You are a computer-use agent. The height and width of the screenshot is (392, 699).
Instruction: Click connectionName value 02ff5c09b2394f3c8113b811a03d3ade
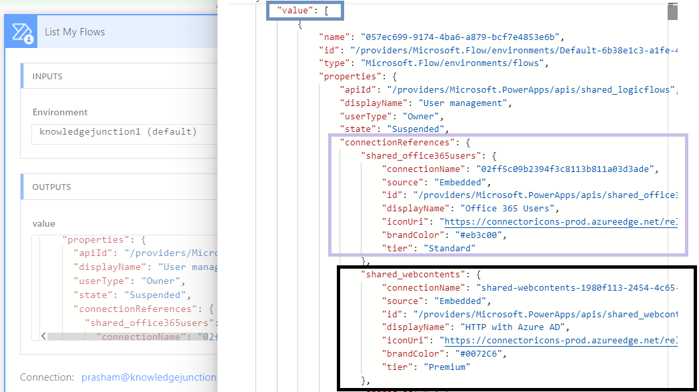pos(565,169)
